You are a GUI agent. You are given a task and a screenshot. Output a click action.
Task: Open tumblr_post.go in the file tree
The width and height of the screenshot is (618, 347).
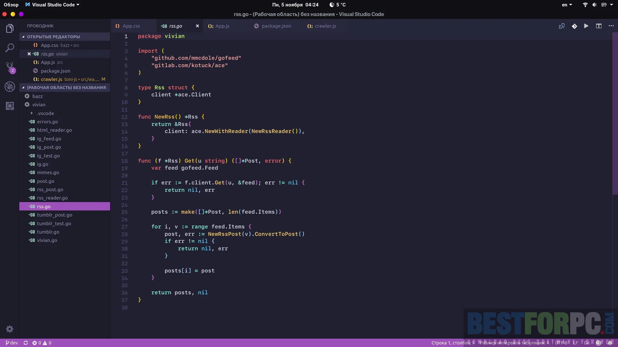pyautogui.click(x=54, y=215)
